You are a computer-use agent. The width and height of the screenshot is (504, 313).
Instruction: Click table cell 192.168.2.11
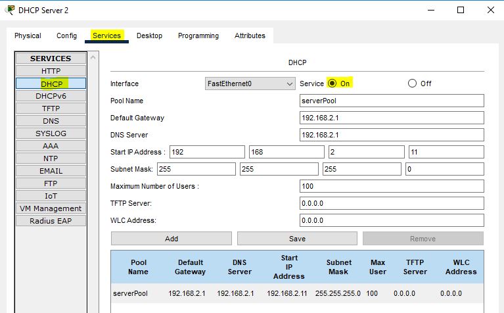point(287,293)
